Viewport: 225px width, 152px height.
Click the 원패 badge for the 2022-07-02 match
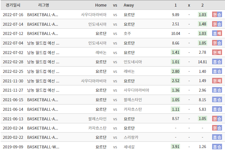click(217, 52)
